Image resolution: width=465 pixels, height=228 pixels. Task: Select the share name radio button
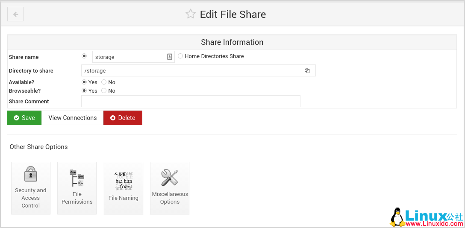[84, 56]
